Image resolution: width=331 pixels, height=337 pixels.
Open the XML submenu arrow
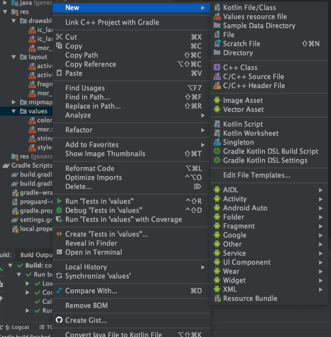[321, 289]
